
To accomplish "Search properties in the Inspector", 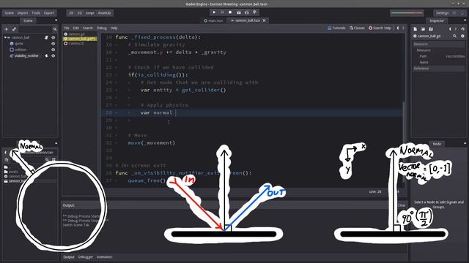I will (x=454, y=36).
